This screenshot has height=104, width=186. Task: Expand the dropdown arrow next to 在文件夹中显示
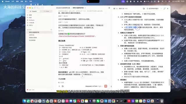coord(161,9)
